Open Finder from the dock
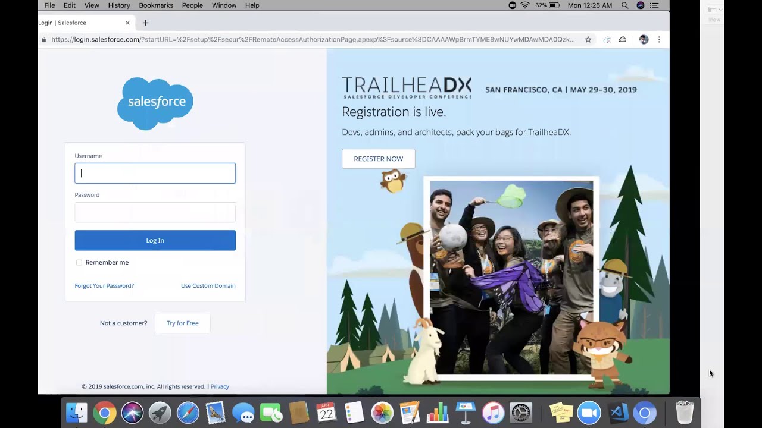 [x=76, y=413]
